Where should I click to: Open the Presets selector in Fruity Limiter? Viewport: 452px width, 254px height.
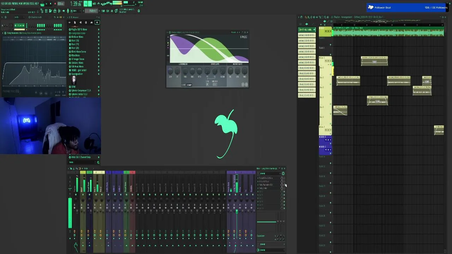(233, 32)
